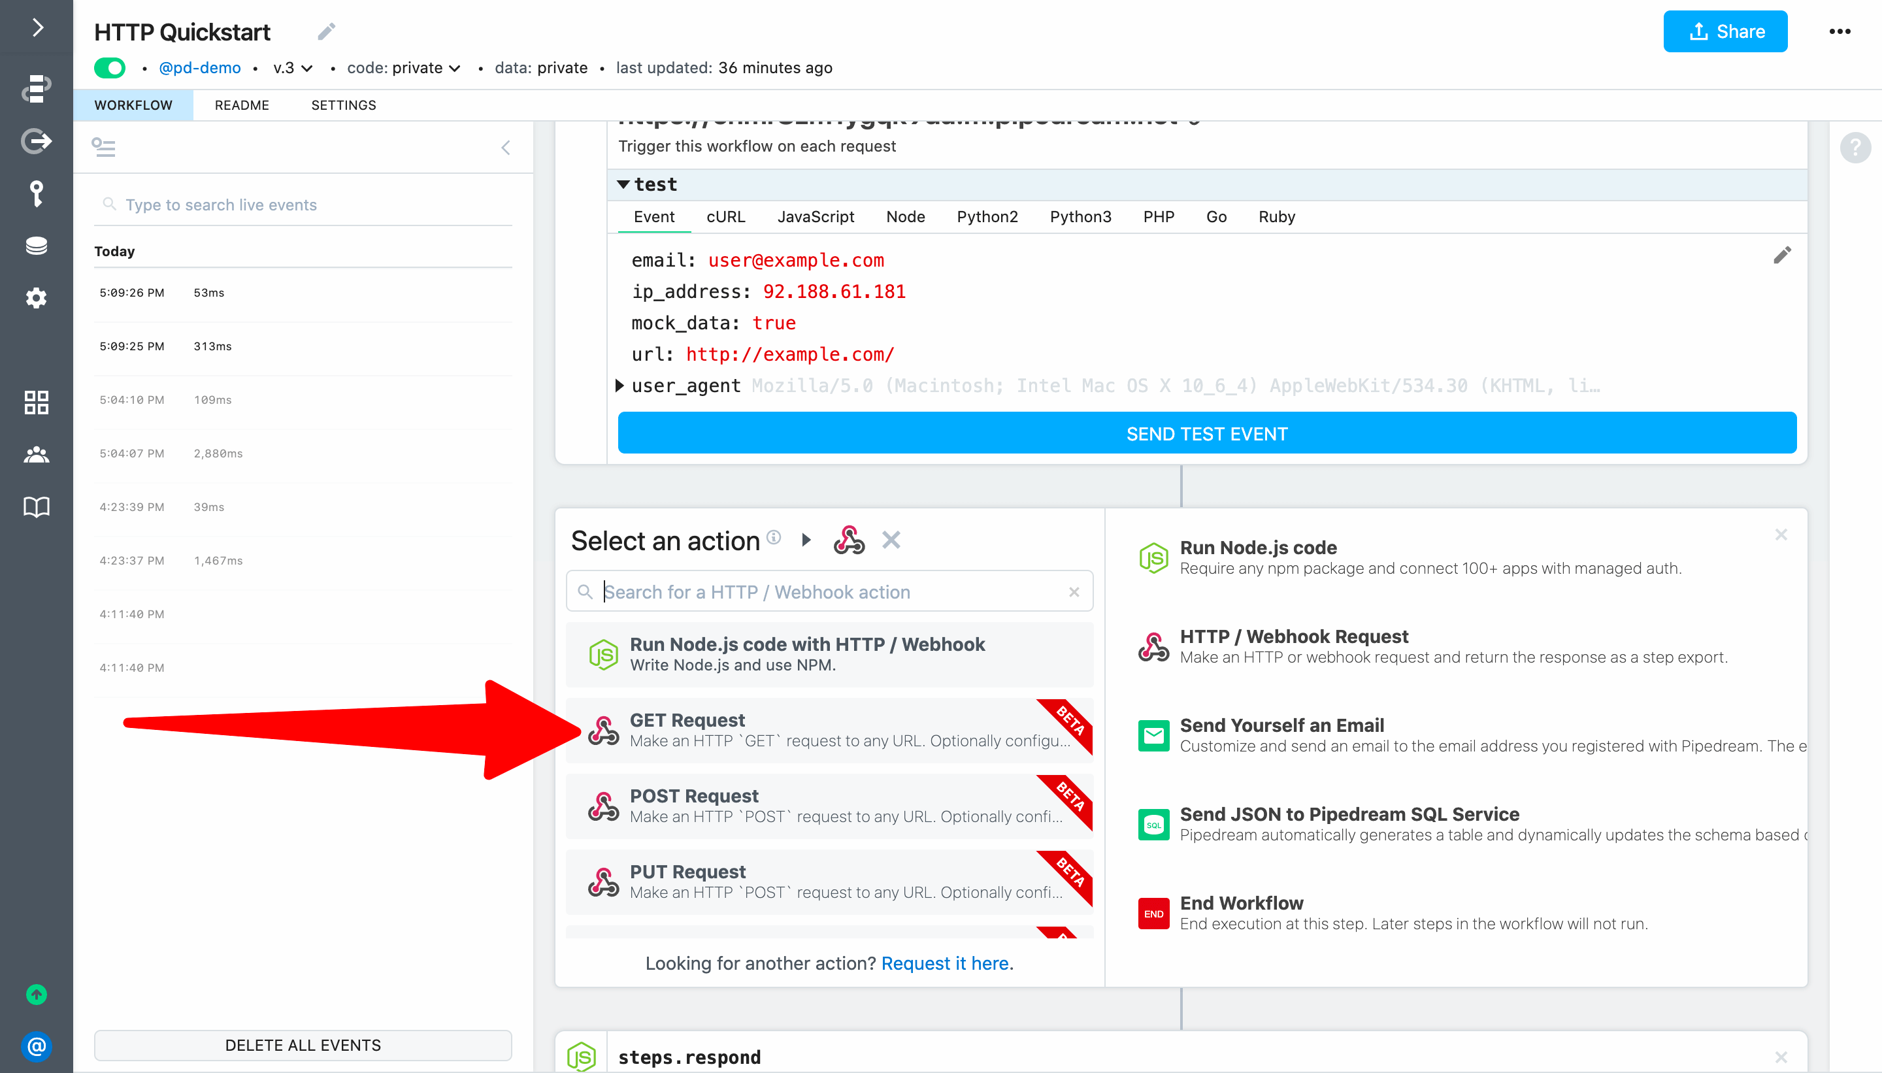Edit the test event pencil icon
1882x1073 pixels.
coord(1781,255)
